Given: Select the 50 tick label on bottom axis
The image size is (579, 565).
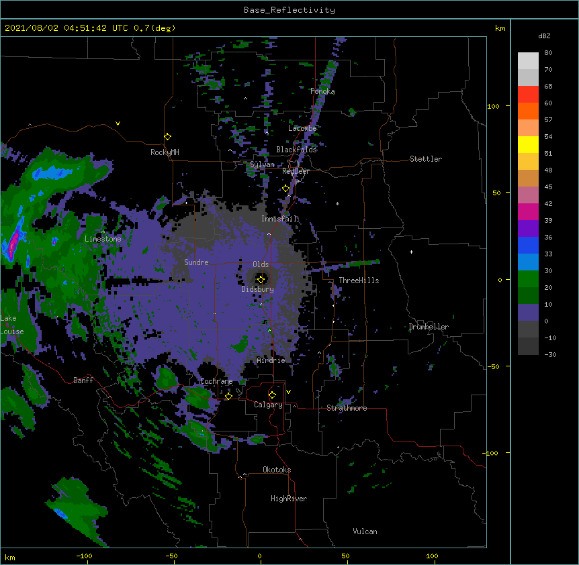Looking at the screenshot, I should (345, 556).
